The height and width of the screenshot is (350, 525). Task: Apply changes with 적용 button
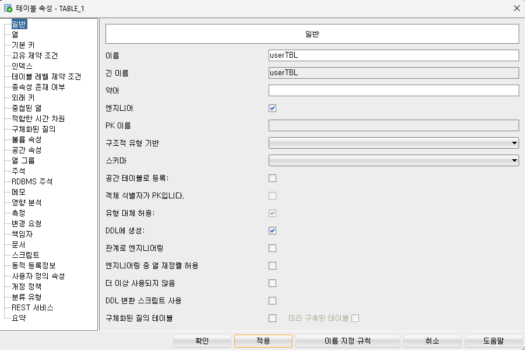pyautogui.click(x=263, y=341)
